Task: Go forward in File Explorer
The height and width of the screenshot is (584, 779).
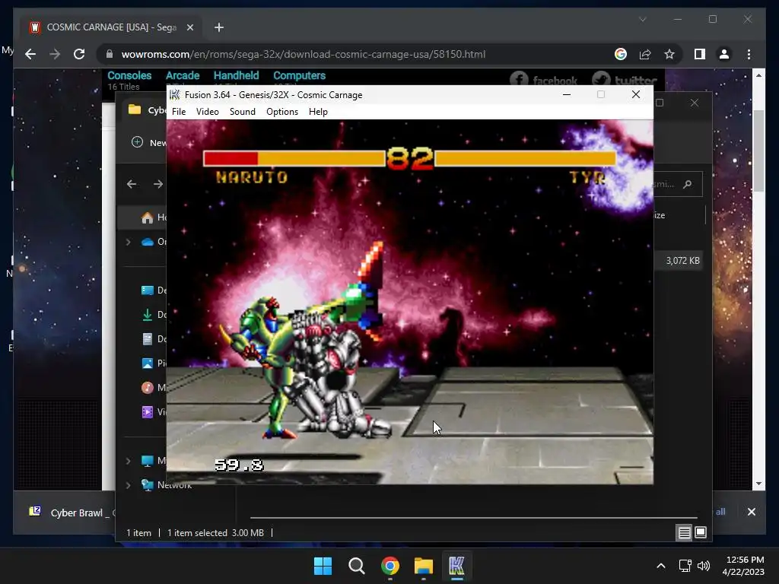Action: pos(158,184)
